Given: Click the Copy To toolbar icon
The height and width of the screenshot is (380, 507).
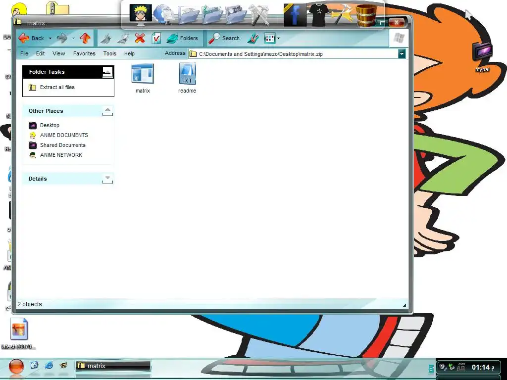Looking at the screenshot, I should [x=123, y=39].
